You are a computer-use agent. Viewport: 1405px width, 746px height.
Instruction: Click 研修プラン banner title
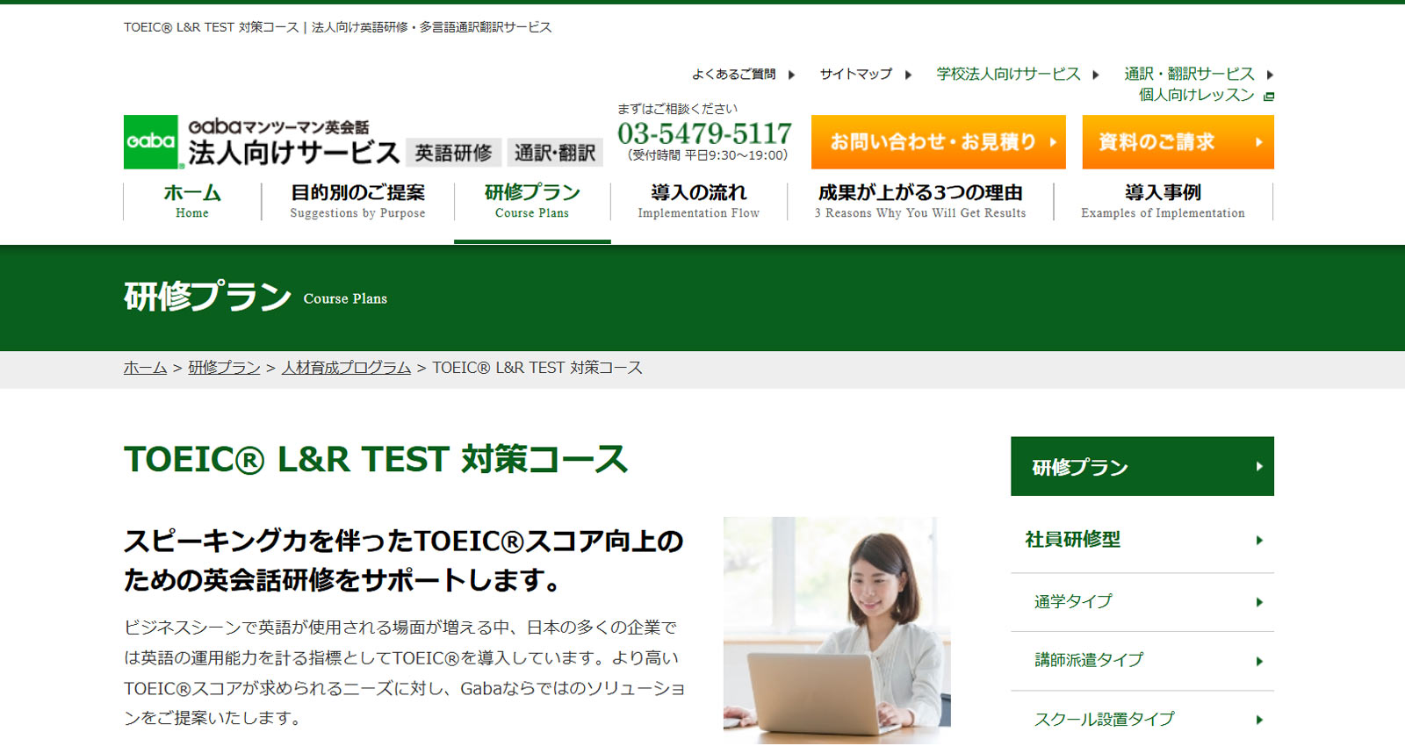point(207,297)
